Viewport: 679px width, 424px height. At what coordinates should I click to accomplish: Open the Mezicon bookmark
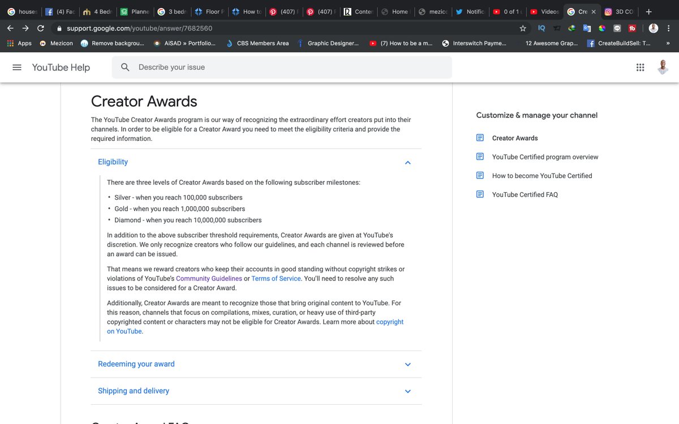pyautogui.click(x=57, y=43)
